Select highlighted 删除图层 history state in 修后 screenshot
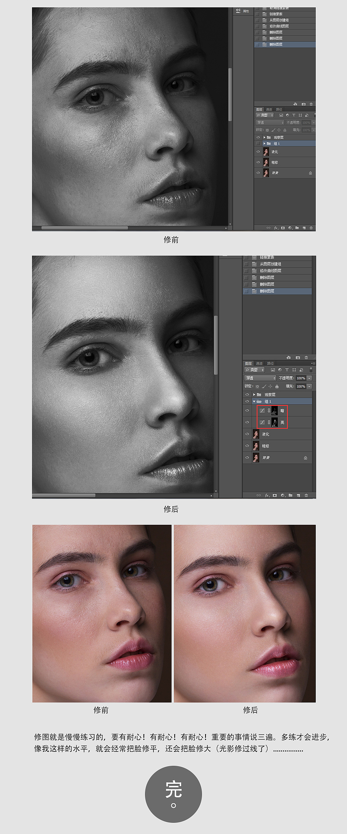The height and width of the screenshot is (834, 347). click(x=277, y=291)
